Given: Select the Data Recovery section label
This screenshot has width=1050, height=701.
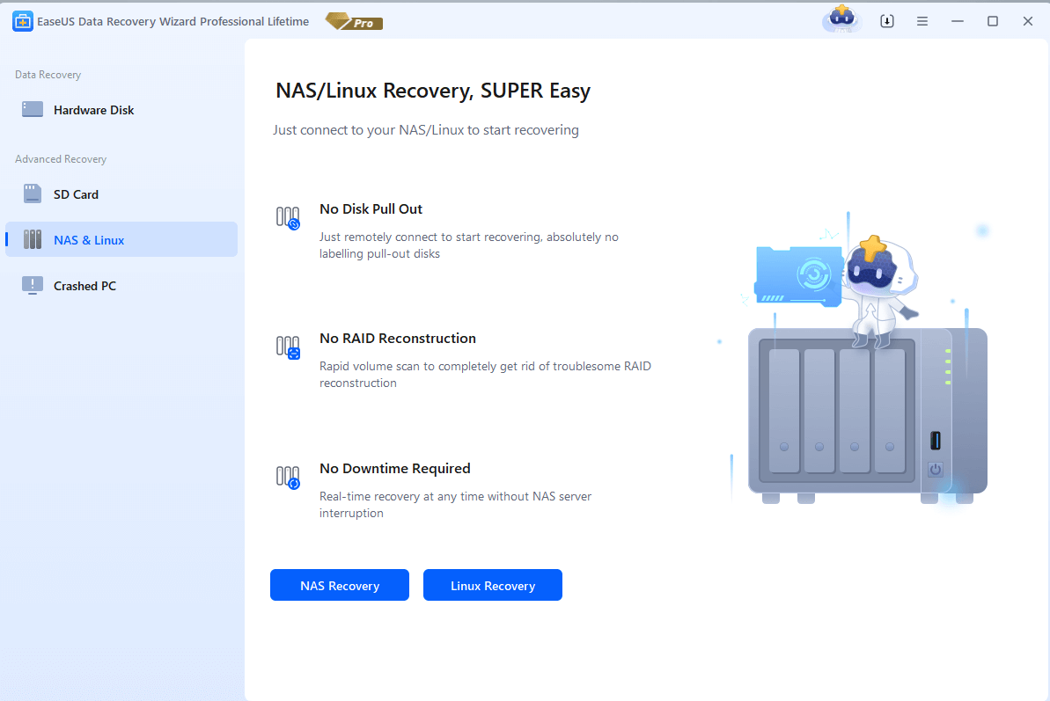Looking at the screenshot, I should 46,75.
